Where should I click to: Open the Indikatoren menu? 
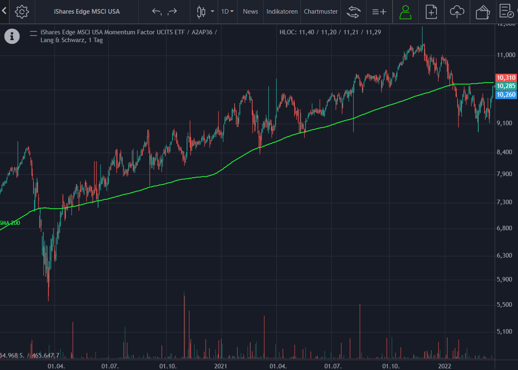282,12
